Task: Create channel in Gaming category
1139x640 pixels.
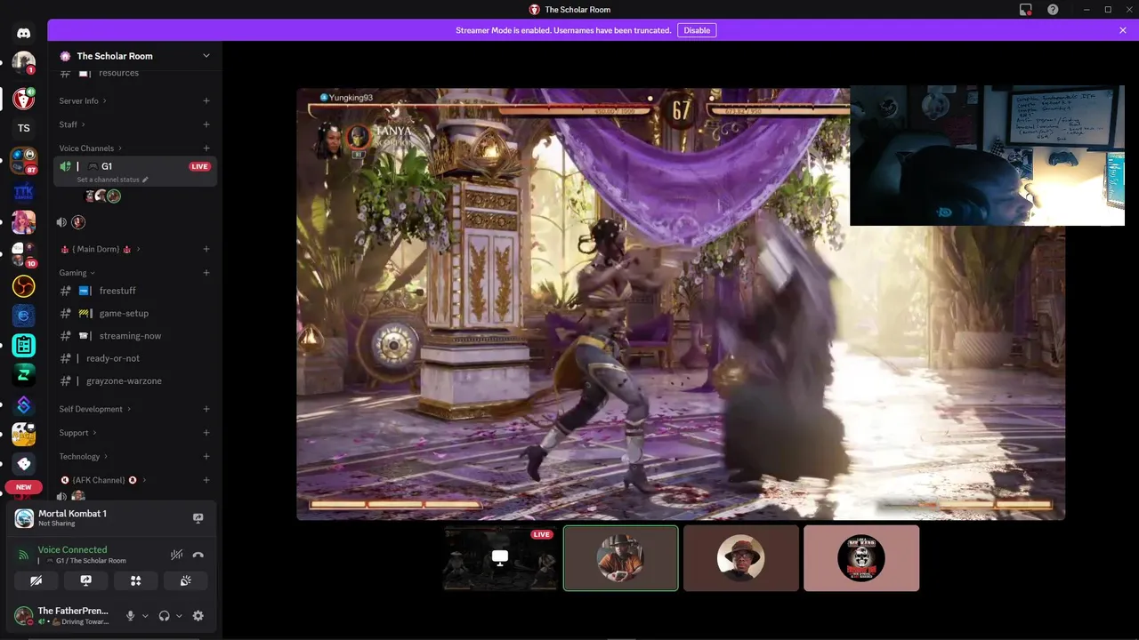Action: pyautogui.click(x=206, y=273)
